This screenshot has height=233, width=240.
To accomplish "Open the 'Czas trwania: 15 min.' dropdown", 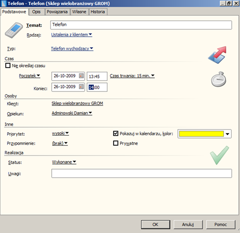I will [x=132, y=76].
